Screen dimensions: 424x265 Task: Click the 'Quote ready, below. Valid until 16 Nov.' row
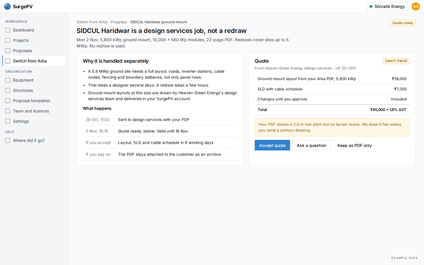(x=160, y=131)
